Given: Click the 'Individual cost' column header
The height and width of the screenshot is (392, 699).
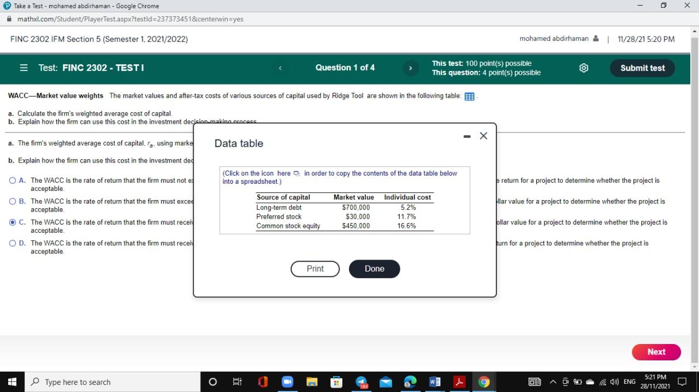Looking at the screenshot, I should [x=407, y=197].
